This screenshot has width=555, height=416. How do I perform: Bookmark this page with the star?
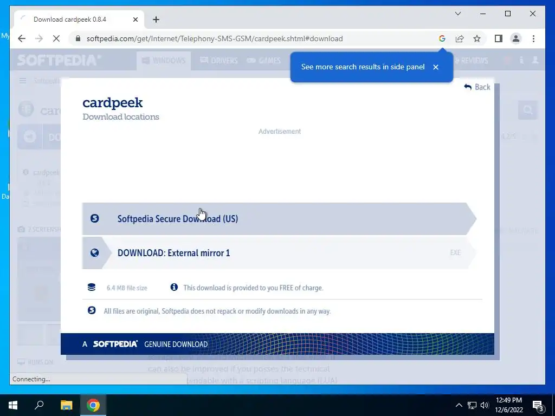[477, 38]
